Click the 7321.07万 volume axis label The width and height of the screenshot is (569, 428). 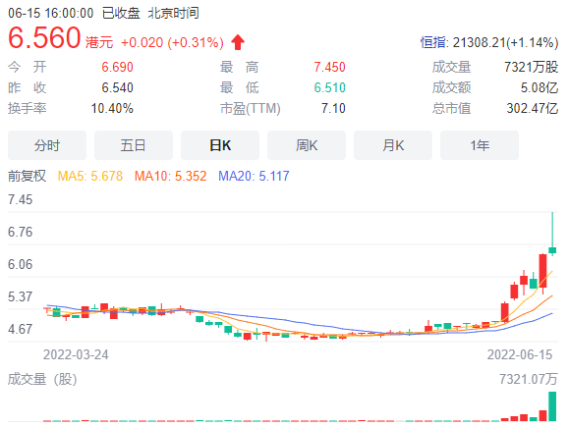529,379
